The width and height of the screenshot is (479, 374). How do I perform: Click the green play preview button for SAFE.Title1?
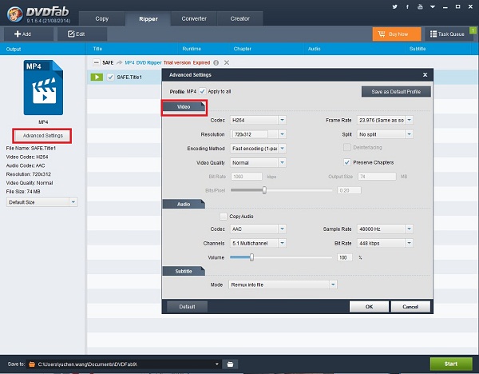click(x=97, y=77)
